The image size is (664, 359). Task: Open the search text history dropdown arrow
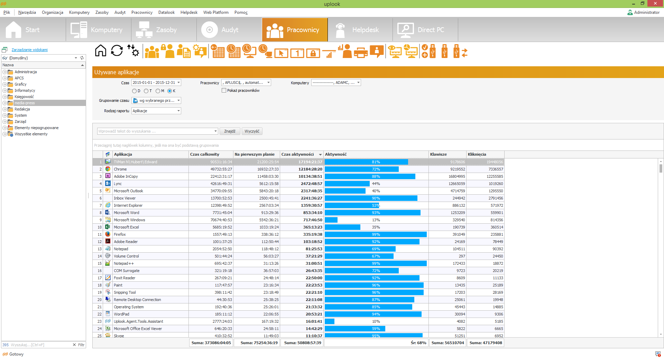tap(215, 131)
